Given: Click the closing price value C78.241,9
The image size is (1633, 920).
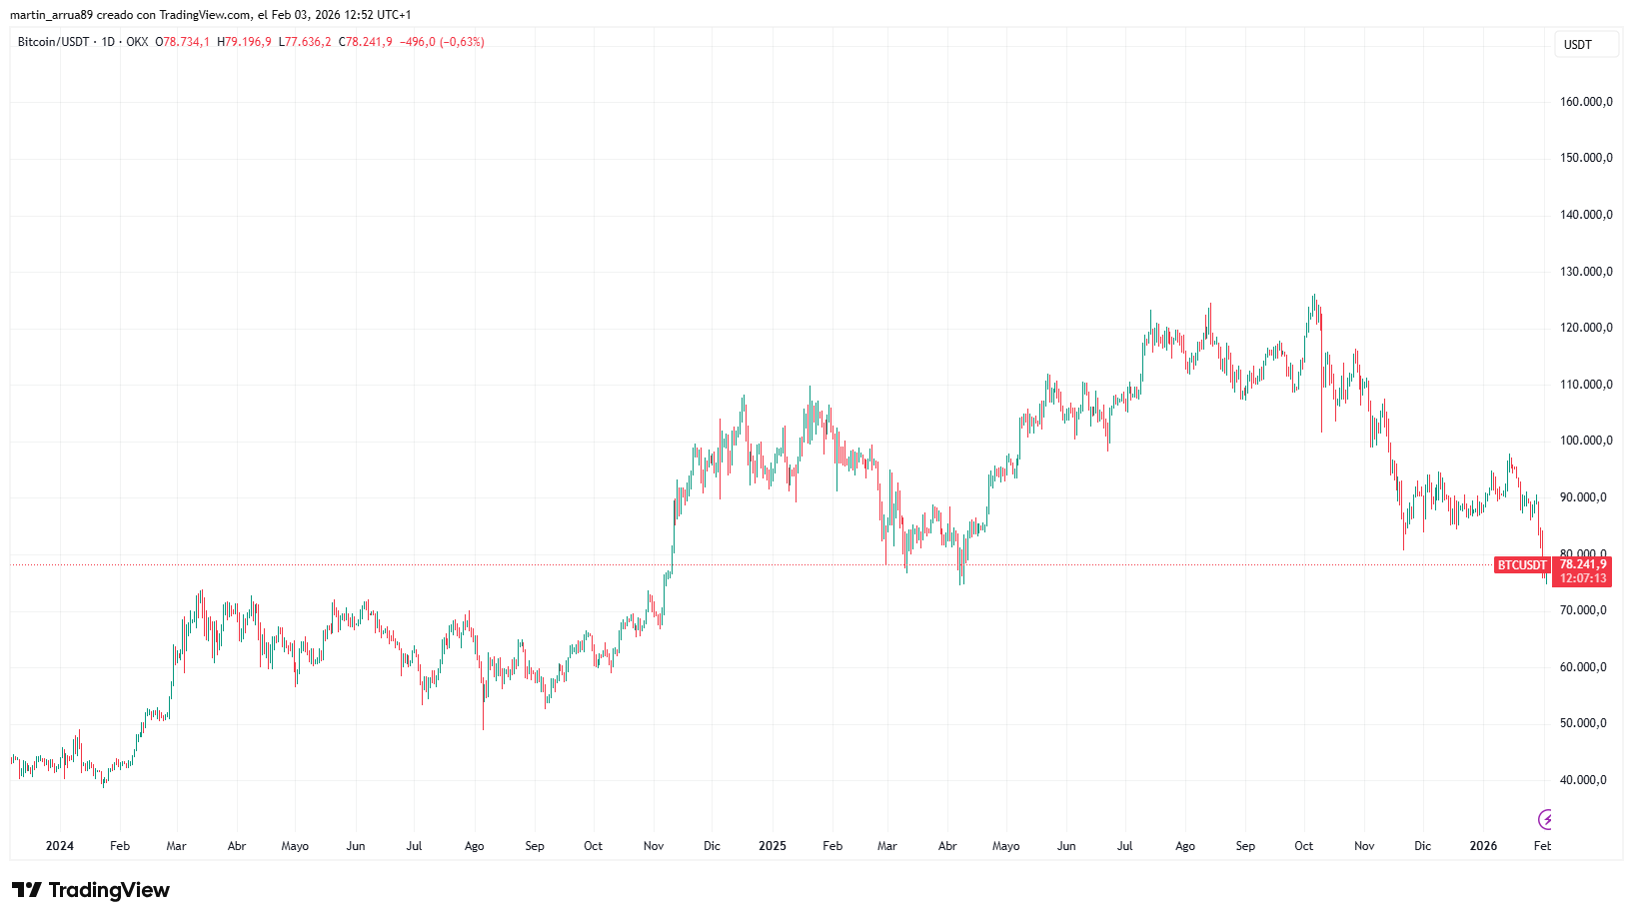Looking at the screenshot, I should [x=365, y=42].
